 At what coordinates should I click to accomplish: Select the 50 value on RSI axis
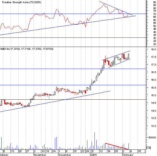tap(155, 26)
